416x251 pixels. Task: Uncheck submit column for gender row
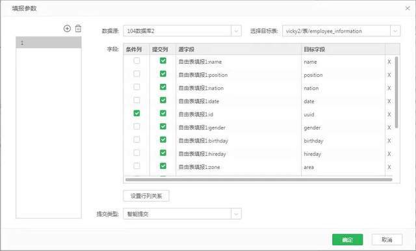(163, 127)
